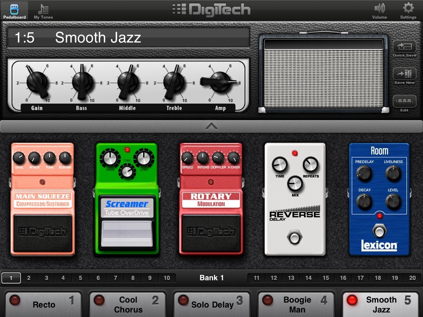Load the Boogie Man preset 4
This screenshot has width=423, height=317.
click(296, 304)
